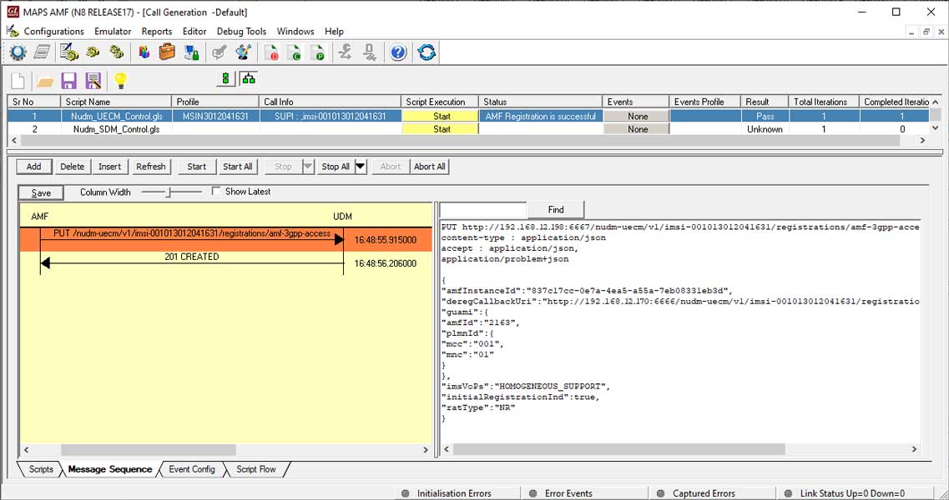The height and width of the screenshot is (500, 949).
Task: Click the Start All button
Action: 238,167
